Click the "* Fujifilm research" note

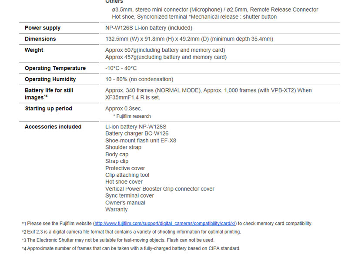pyautogui.click(x=132, y=116)
